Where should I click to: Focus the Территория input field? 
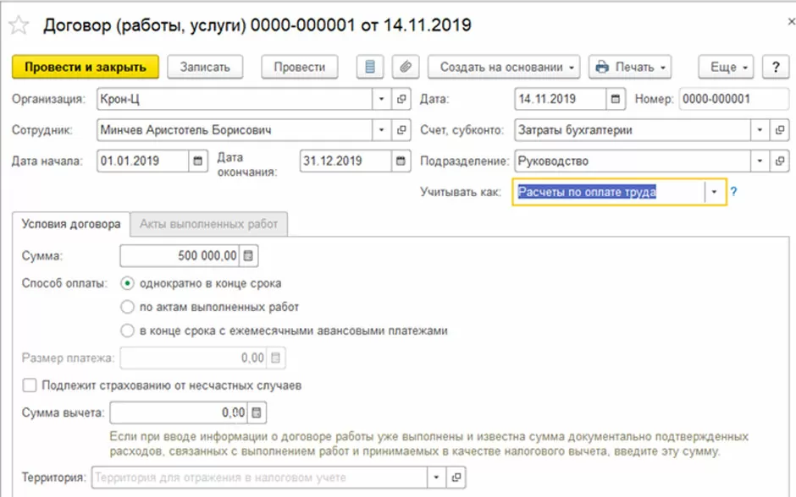259,478
